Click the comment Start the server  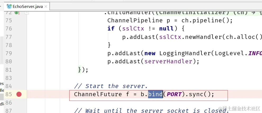(x=111, y=86)
